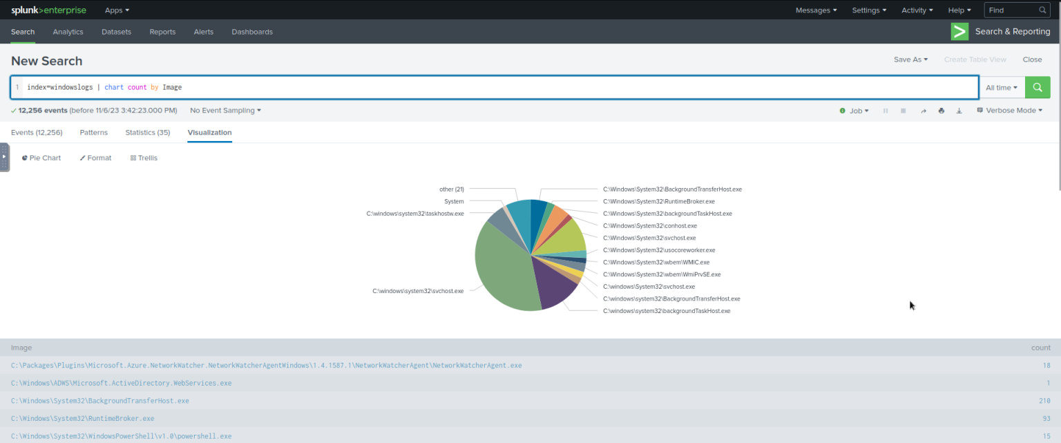This screenshot has height=443, width=1061.
Task: Click the splunk enterprise logo
Action: coord(48,10)
